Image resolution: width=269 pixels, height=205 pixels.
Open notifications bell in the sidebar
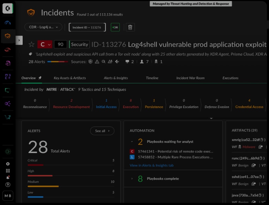pyautogui.click(x=8, y=177)
